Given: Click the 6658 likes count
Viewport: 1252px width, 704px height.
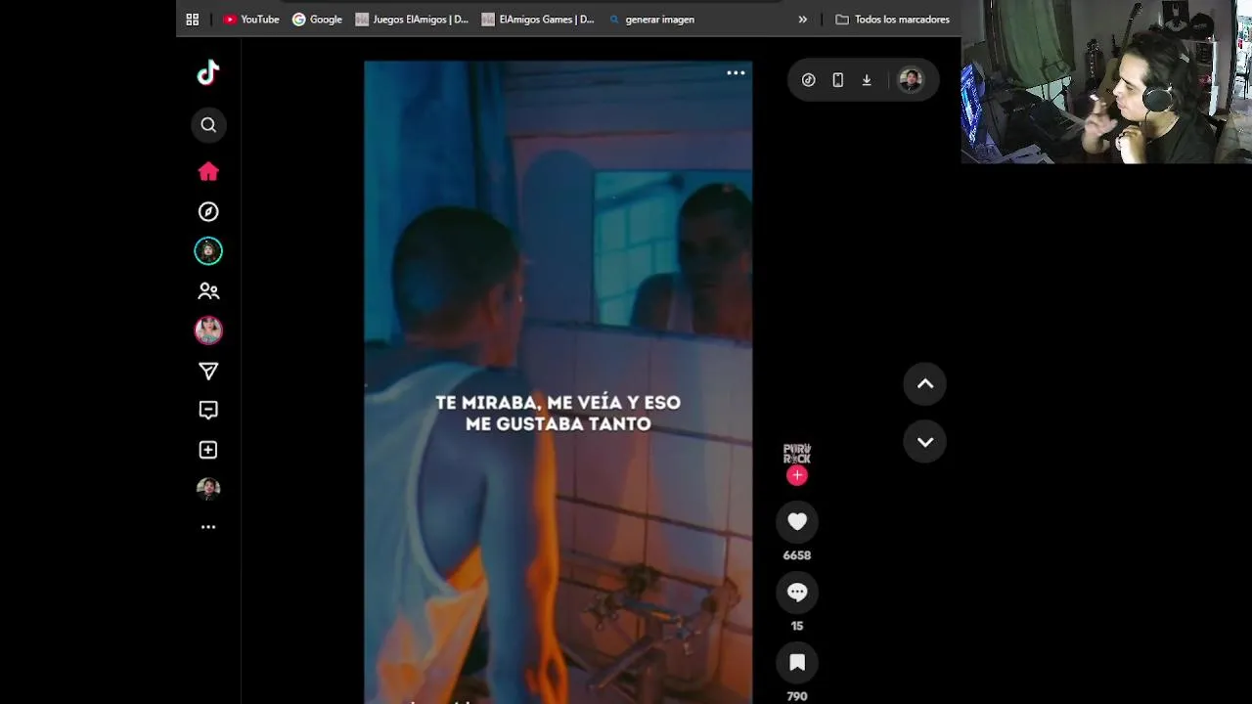Looking at the screenshot, I should click(797, 555).
